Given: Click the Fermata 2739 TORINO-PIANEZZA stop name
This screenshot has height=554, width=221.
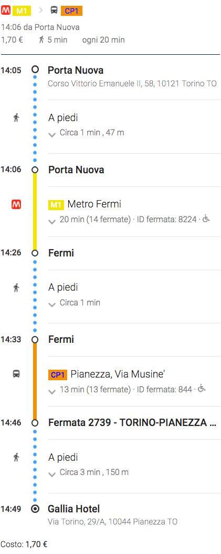Looking at the screenshot, I should pos(132,422).
